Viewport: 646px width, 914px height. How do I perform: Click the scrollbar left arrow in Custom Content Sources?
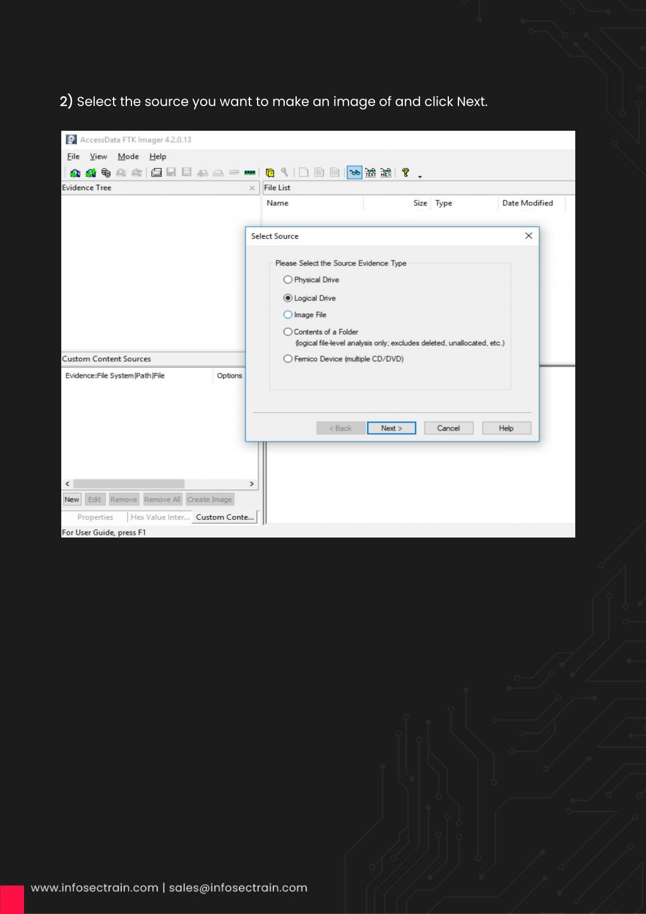coord(68,484)
